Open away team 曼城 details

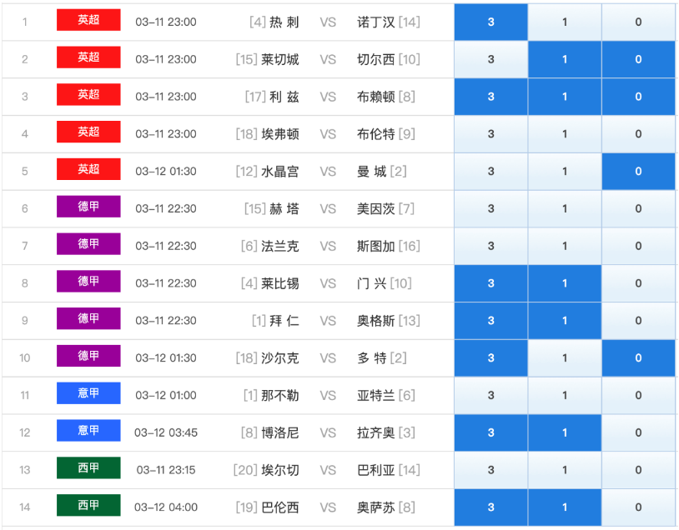[371, 172]
